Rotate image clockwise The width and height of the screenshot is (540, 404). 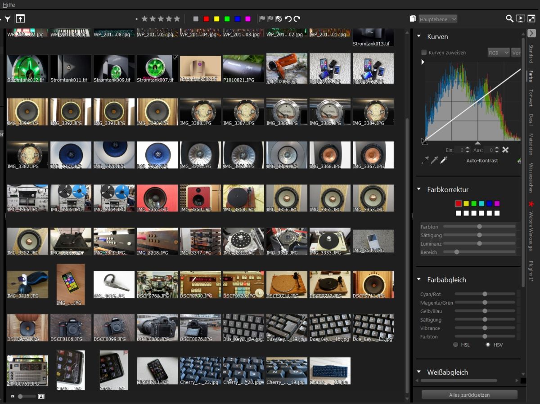pos(297,19)
